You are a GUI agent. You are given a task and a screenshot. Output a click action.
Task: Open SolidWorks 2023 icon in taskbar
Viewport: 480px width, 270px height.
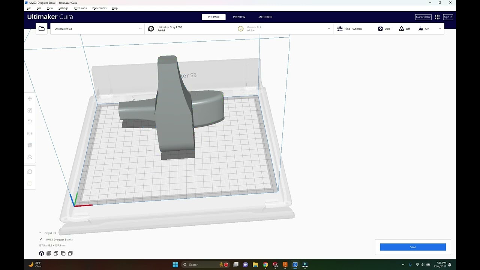click(x=275, y=265)
